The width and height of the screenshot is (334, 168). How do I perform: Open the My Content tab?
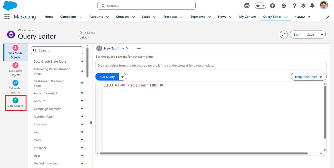[248, 17]
